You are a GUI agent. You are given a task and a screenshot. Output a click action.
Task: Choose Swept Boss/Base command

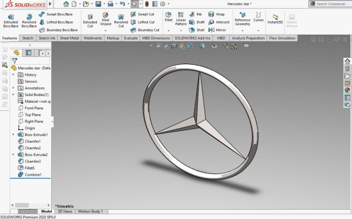click(x=56, y=14)
